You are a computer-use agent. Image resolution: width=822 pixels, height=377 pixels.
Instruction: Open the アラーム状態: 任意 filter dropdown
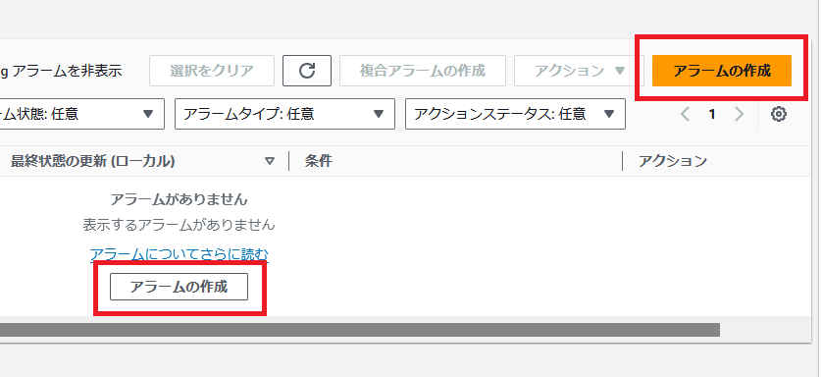tap(81, 114)
